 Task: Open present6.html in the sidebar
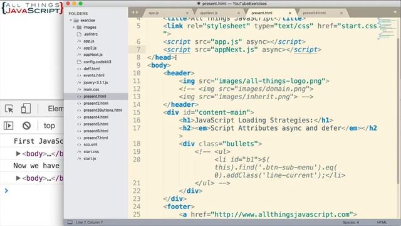pyautogui.click(x=96, y=131)
